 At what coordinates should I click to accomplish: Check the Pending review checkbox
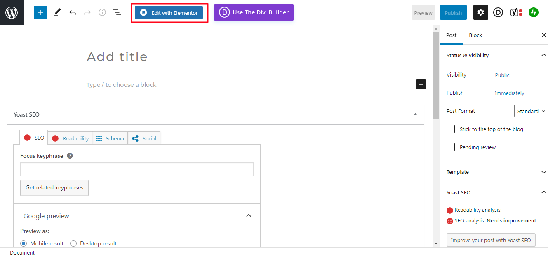pyautogui.click(x=450, y=147)
